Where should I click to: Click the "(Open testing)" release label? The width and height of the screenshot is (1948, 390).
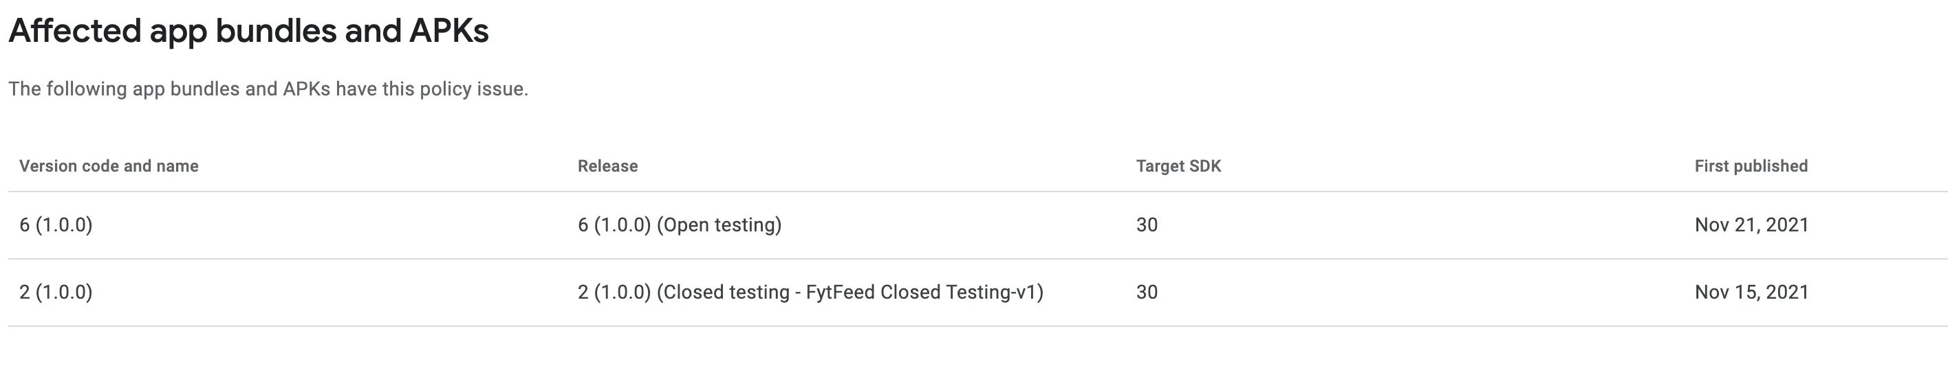[x=719, y=225]
